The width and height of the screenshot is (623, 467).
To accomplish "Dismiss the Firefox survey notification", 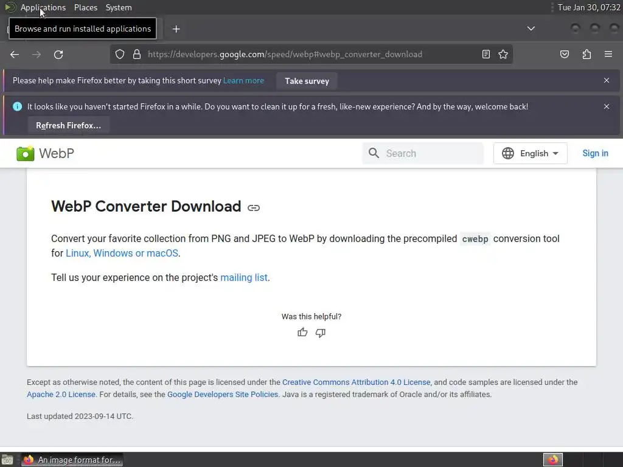I will click(x=607, y=80).
